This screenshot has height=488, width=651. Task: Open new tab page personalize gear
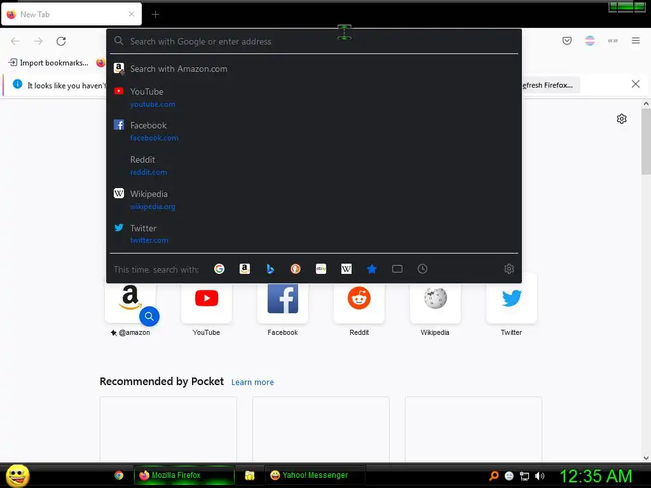pos(622,119)
